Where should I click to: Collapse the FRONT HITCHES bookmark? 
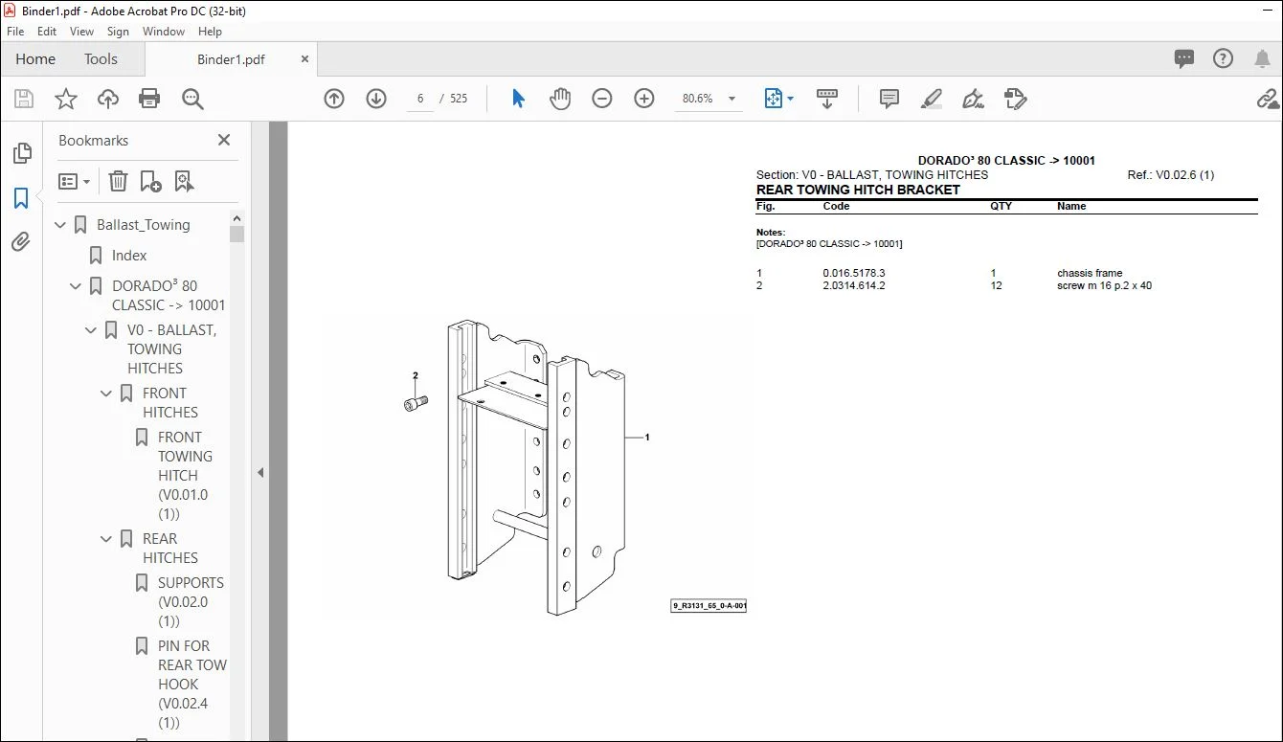tap(107, 393)
